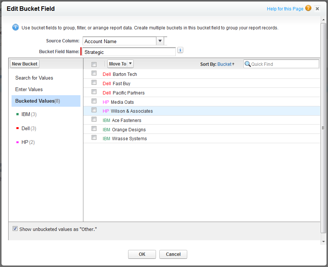
Task: Check the Ace Fasteners row checkbox
Action: coord(94,119)
